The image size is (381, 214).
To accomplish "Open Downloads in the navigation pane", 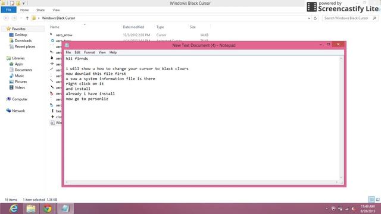I will click(23, 41).
